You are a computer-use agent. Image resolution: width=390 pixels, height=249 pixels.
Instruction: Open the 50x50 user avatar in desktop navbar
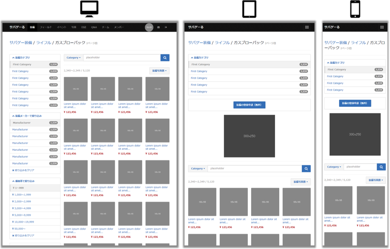[149, 28]
